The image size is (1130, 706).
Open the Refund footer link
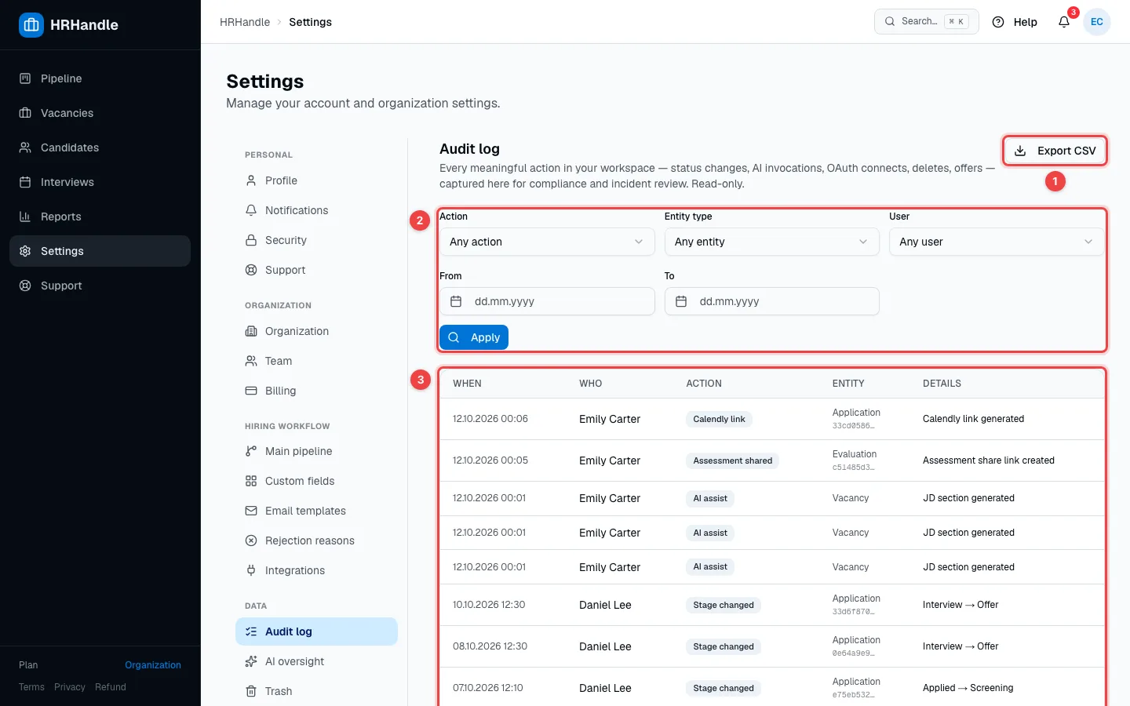(x=111, y=687)
